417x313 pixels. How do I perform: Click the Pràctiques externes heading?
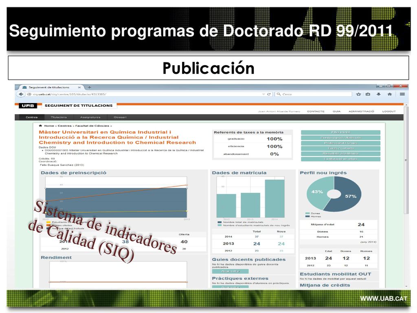tap(240, 278)
